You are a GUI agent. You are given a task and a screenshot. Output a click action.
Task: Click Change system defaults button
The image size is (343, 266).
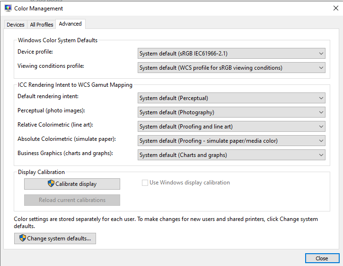click(x=55, y=238)
